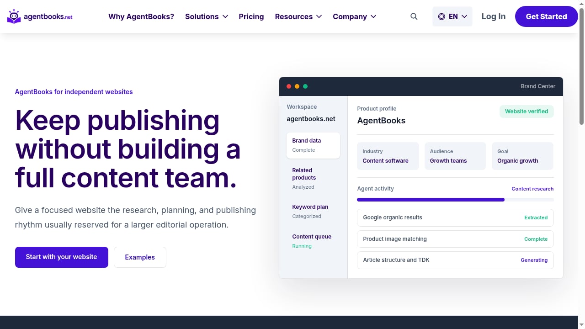Click the Agent activity progress bar
This screenshot has height=329, width=585.
tap(455, 200)
